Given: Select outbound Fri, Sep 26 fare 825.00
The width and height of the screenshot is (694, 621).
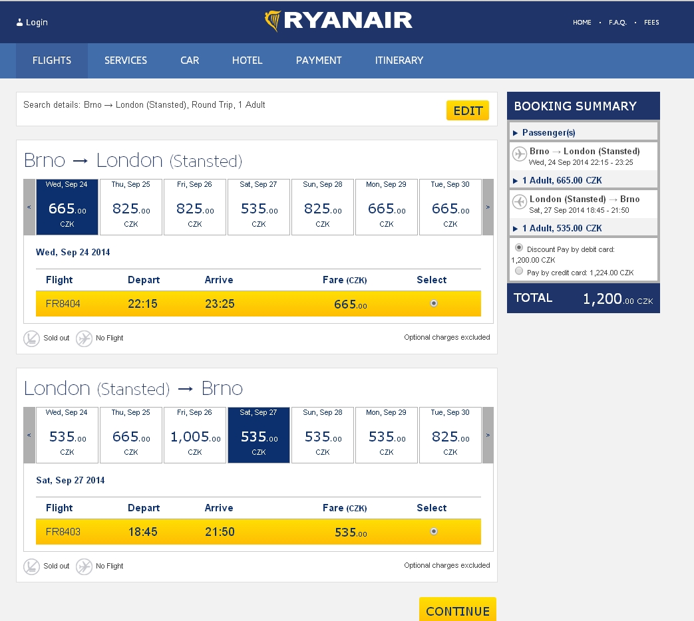Looking at the screenshot, I should click(x=195, y=207).
